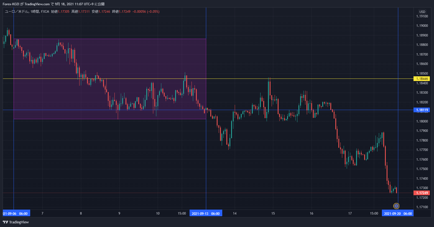The image size is (434, 227).
Task: Click the 16 date tick on time axis
Action: [312, 213]
